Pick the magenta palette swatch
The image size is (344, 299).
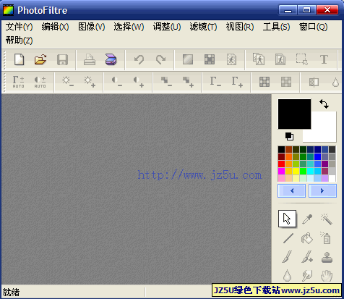click(x=281, y=172)
